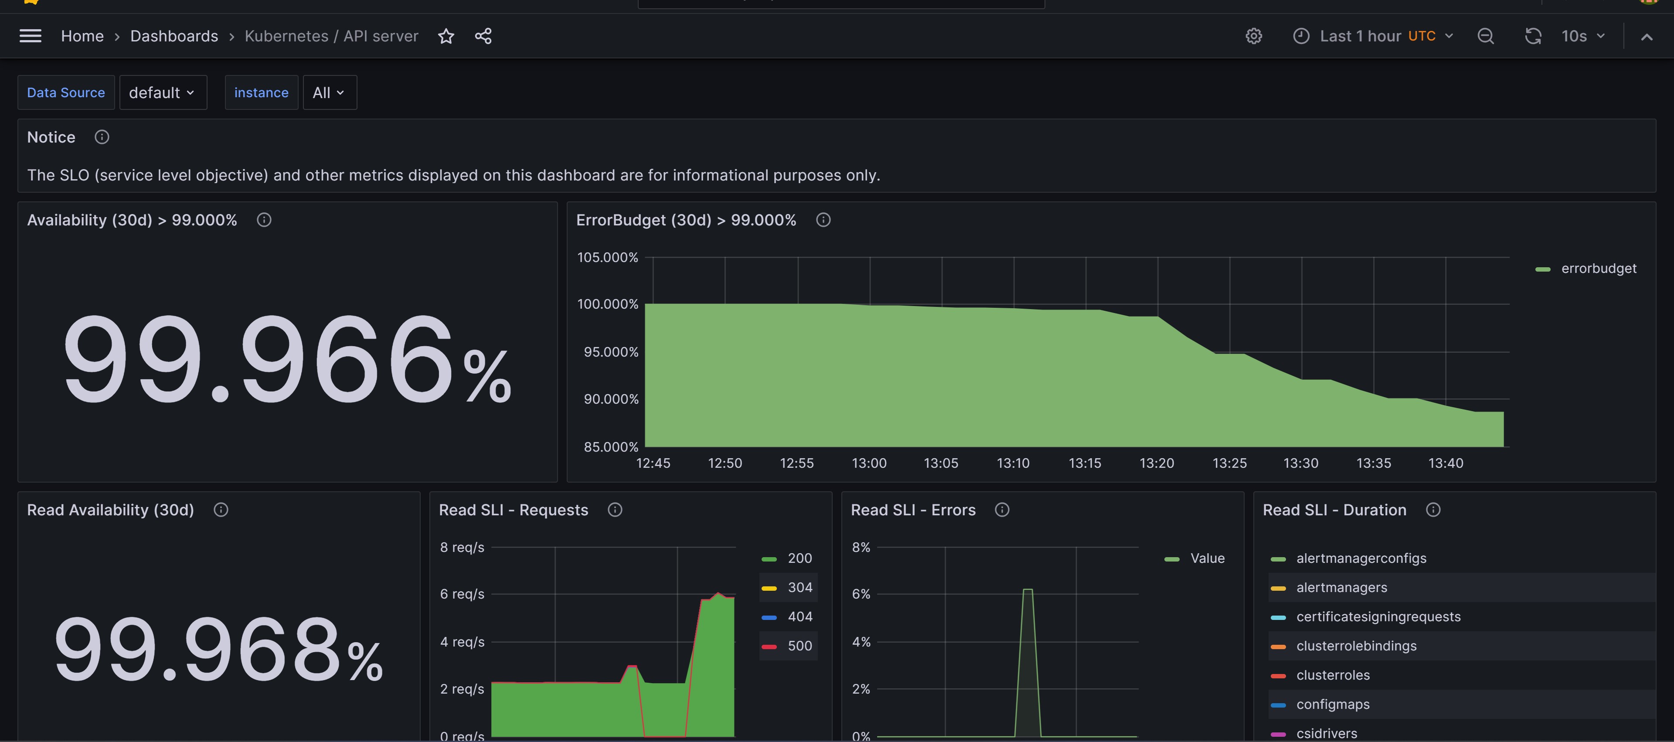The height and width of the screenshot is (742, 1674).
Task: Open the Last 1 hour time picker
Action: 1373,36
